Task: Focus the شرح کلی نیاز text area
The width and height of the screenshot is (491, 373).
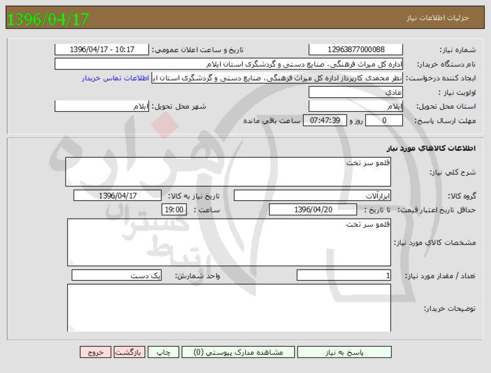Action: [x=228, y=171]
